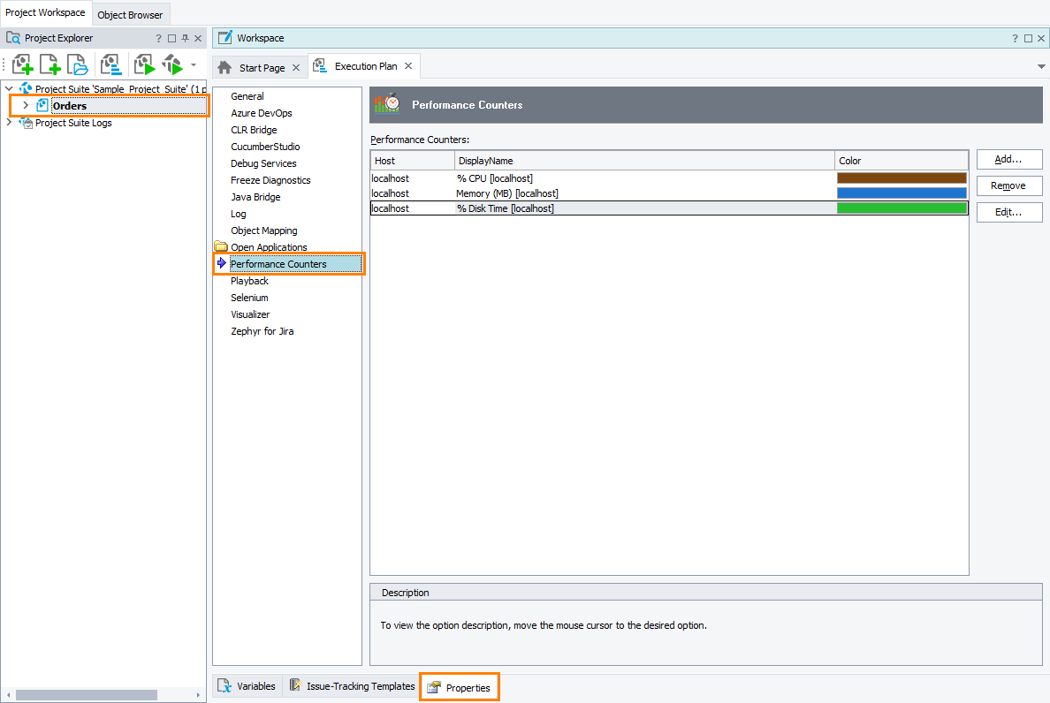Collapse the Project Suite tree node
The width and height of the screenshot is (1050, 703).
point(9,89)
